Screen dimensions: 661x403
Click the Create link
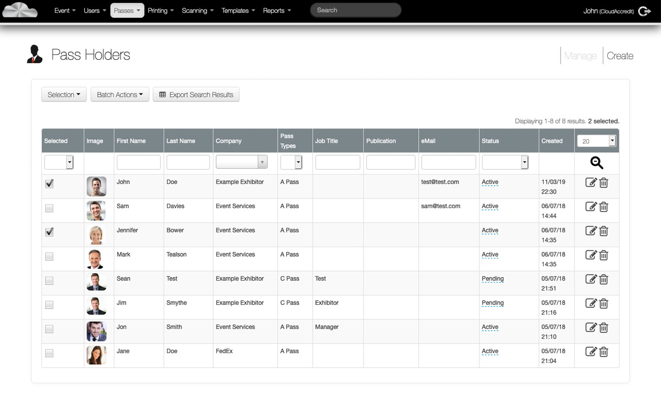point(620,56)
